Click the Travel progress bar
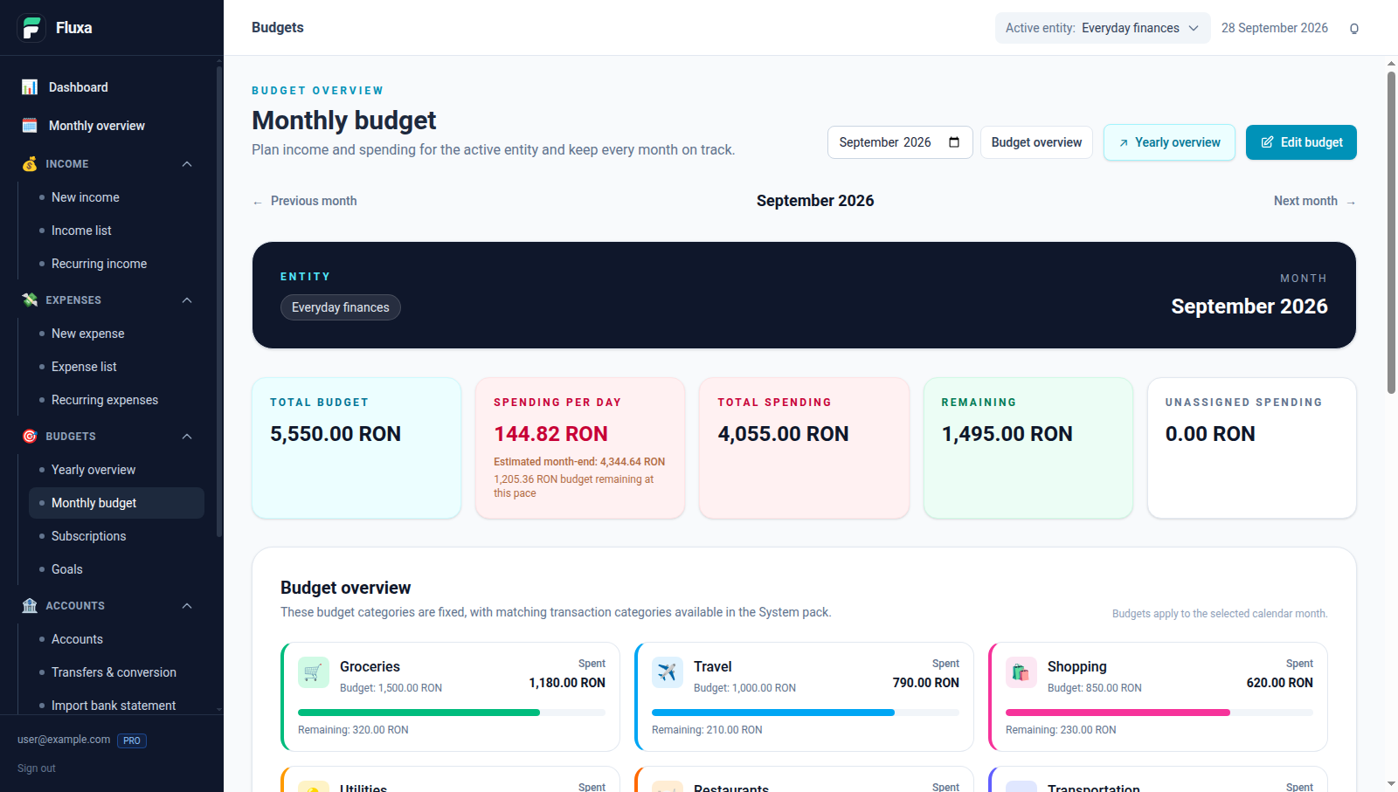Image resolution: width=1398 pixels, height=792 pixels. pyautogui.click(x=806, y=713)
